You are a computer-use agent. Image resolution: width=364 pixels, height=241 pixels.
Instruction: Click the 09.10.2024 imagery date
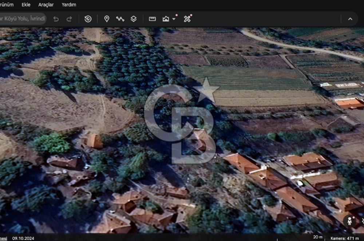(x=23, y=238)
